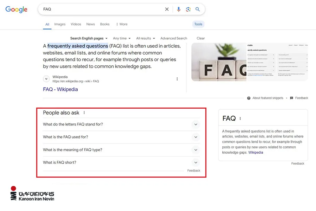Image resolution: width=316 pixels, height=211 pixels.
Task: Open the FAQ - Wikipedia result link
Action: tap(60, 89)
